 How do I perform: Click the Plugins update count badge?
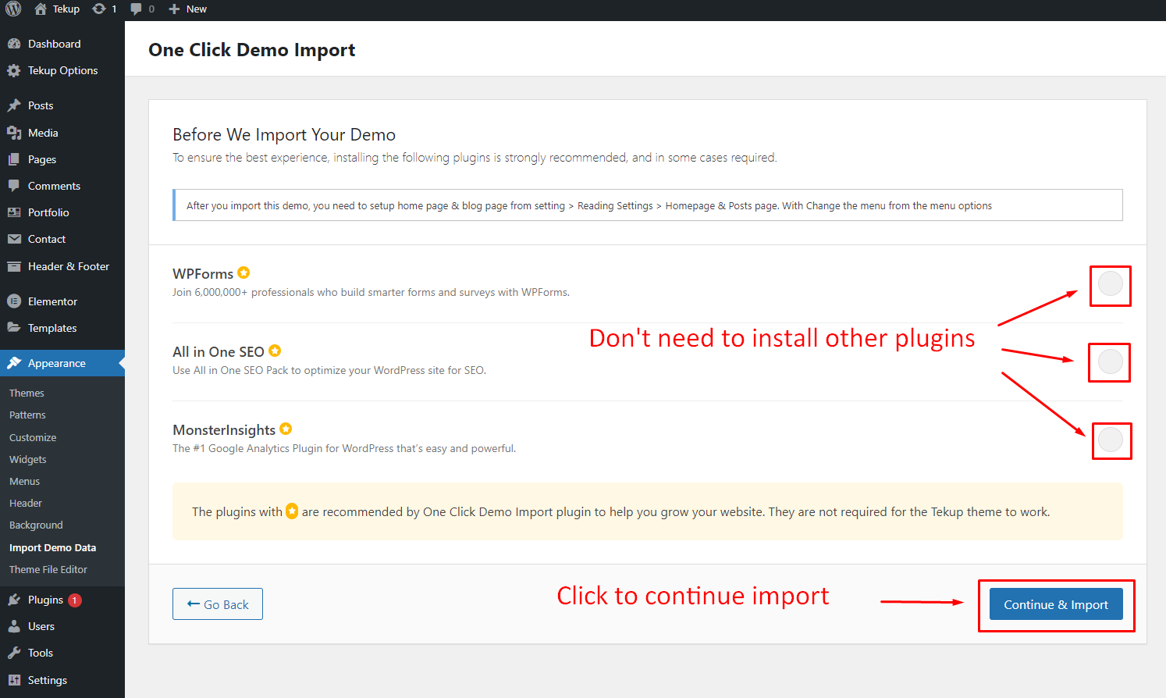coord(75,600)
